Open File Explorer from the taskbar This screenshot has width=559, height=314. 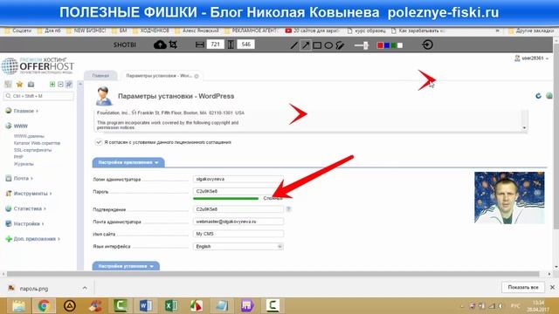(x=18, y=305)
